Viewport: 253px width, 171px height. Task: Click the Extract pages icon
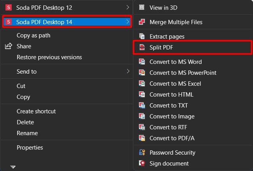[x=142, y=37]
